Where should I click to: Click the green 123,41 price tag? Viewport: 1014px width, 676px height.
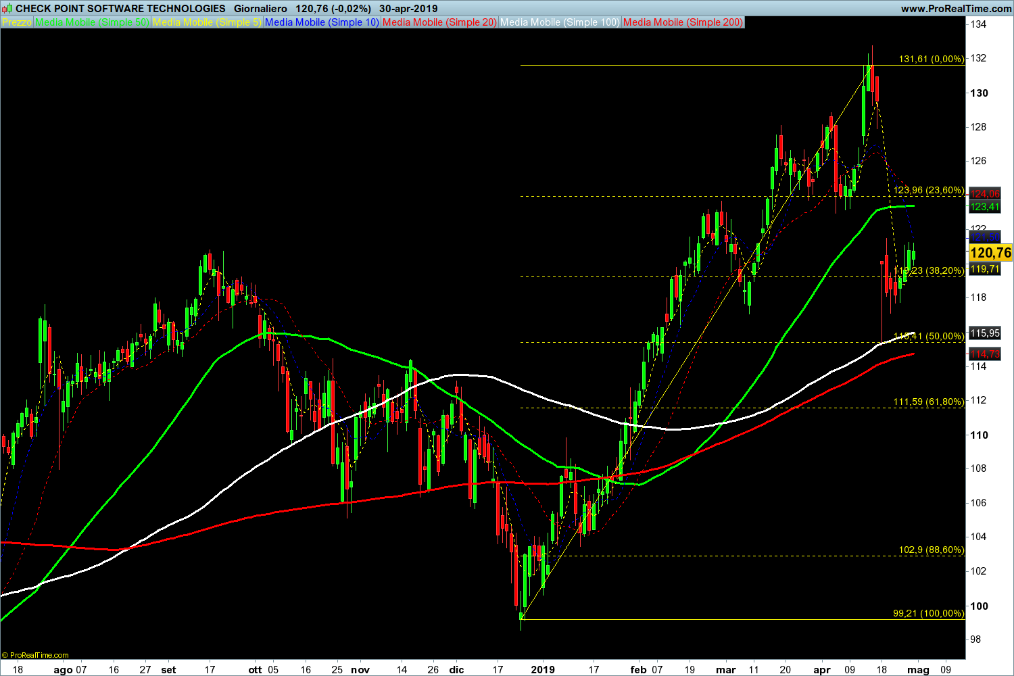984,206
